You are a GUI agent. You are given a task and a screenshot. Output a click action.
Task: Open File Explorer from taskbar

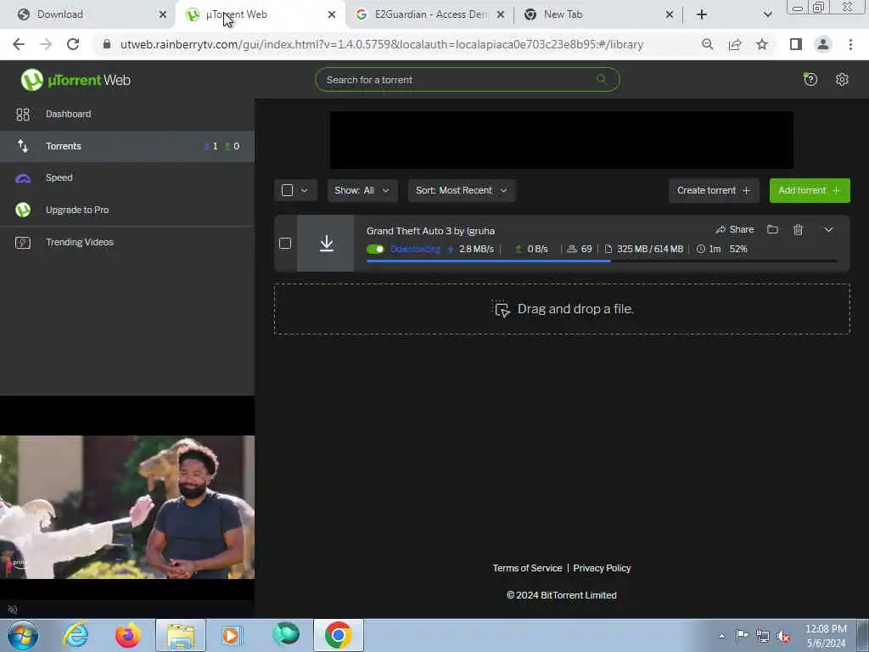click(181, 635)
